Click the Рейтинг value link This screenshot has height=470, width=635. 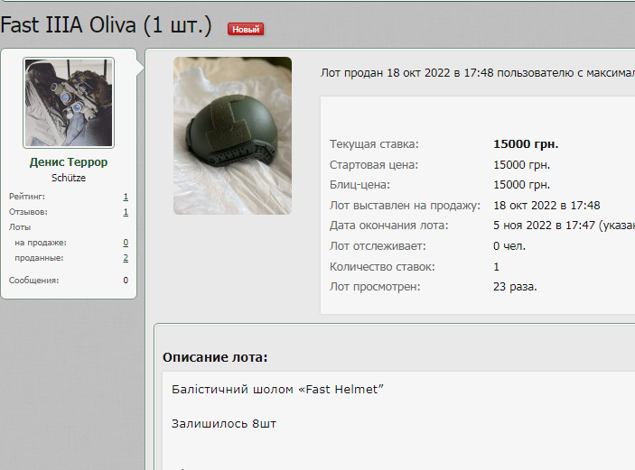(126, 197)
